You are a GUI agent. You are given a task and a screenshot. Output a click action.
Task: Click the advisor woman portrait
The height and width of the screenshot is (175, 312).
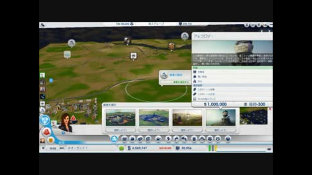pos(66,122)
